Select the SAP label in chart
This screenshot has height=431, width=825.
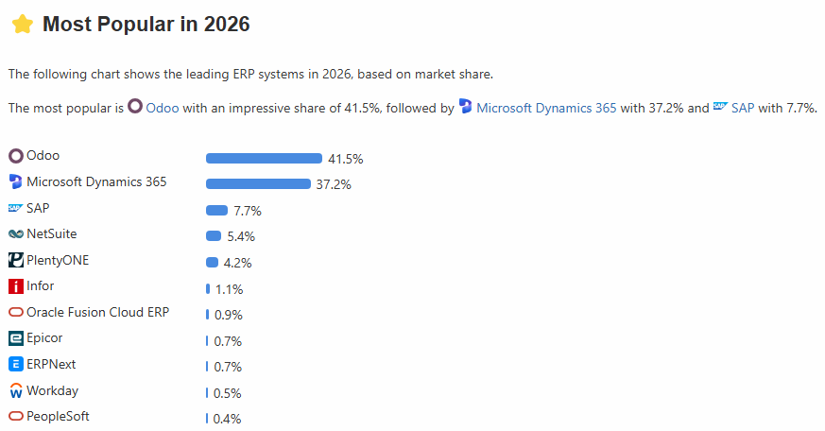tap(38, 208)
